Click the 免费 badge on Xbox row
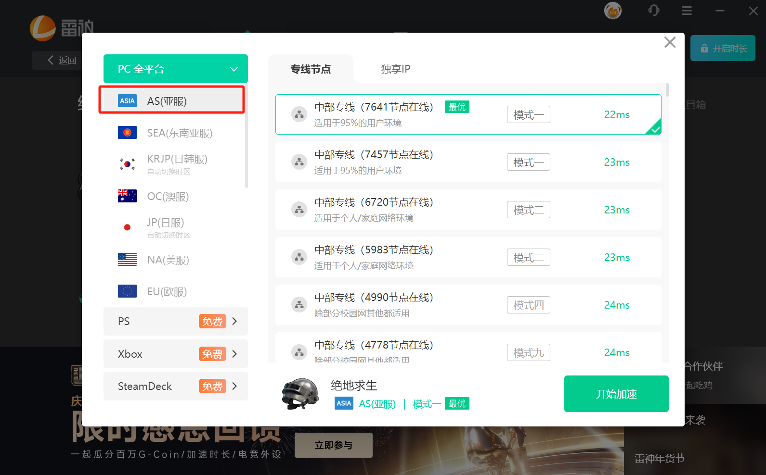This screenshot has width=766, height=475. (x=212, y=354)
